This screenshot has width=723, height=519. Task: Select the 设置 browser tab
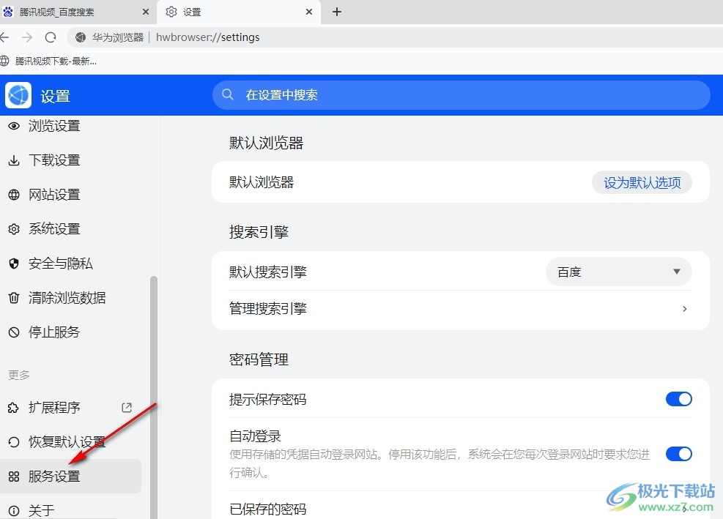pos(239,12)
